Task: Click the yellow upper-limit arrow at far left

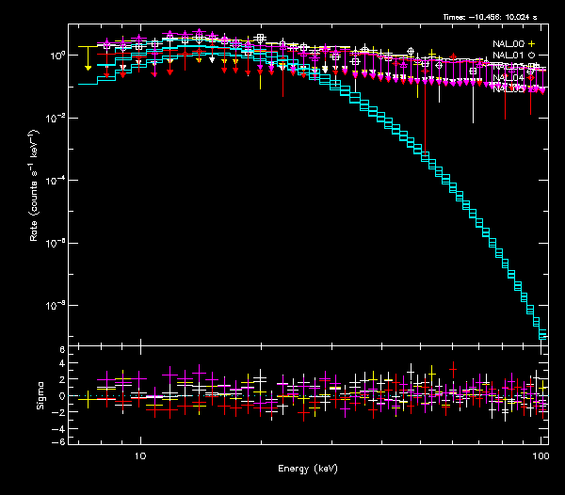Action: (88, 69)
